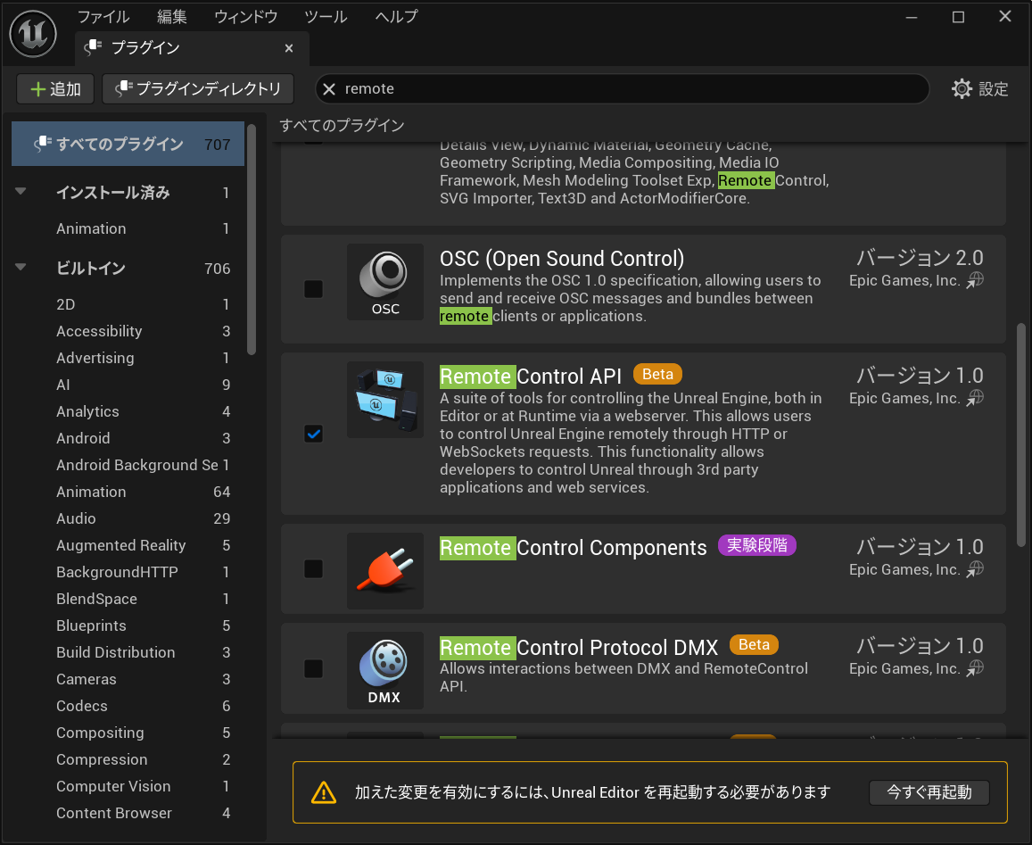Click the category list scrollbar
The height and width of the screenshot is (845, 1032).
(251, 239)
